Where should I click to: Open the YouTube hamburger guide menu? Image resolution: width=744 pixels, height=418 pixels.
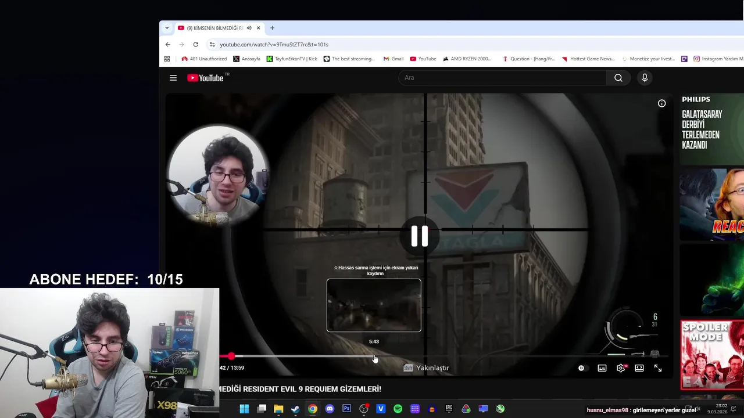tap(173, 78)
